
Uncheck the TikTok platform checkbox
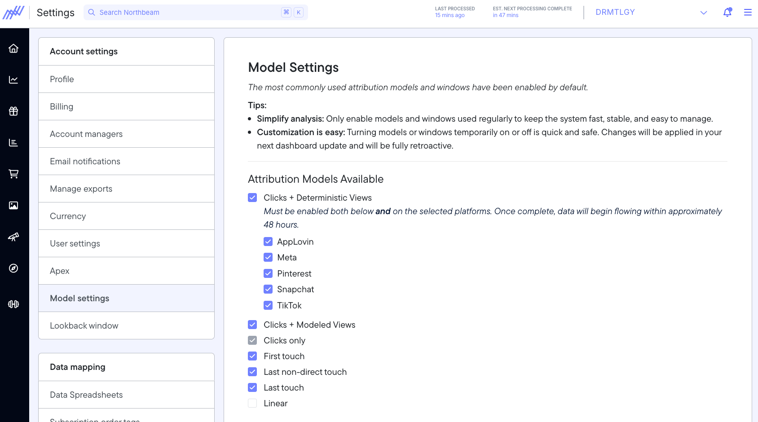coord(268,305)
